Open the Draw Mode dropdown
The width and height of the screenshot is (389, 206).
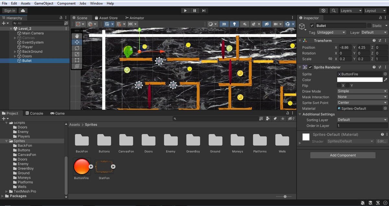[x=362, y=91]
